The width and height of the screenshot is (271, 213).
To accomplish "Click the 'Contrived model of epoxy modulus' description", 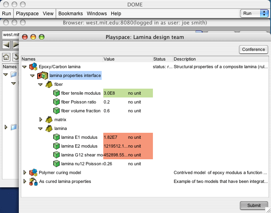I will [x=221, y=172].
